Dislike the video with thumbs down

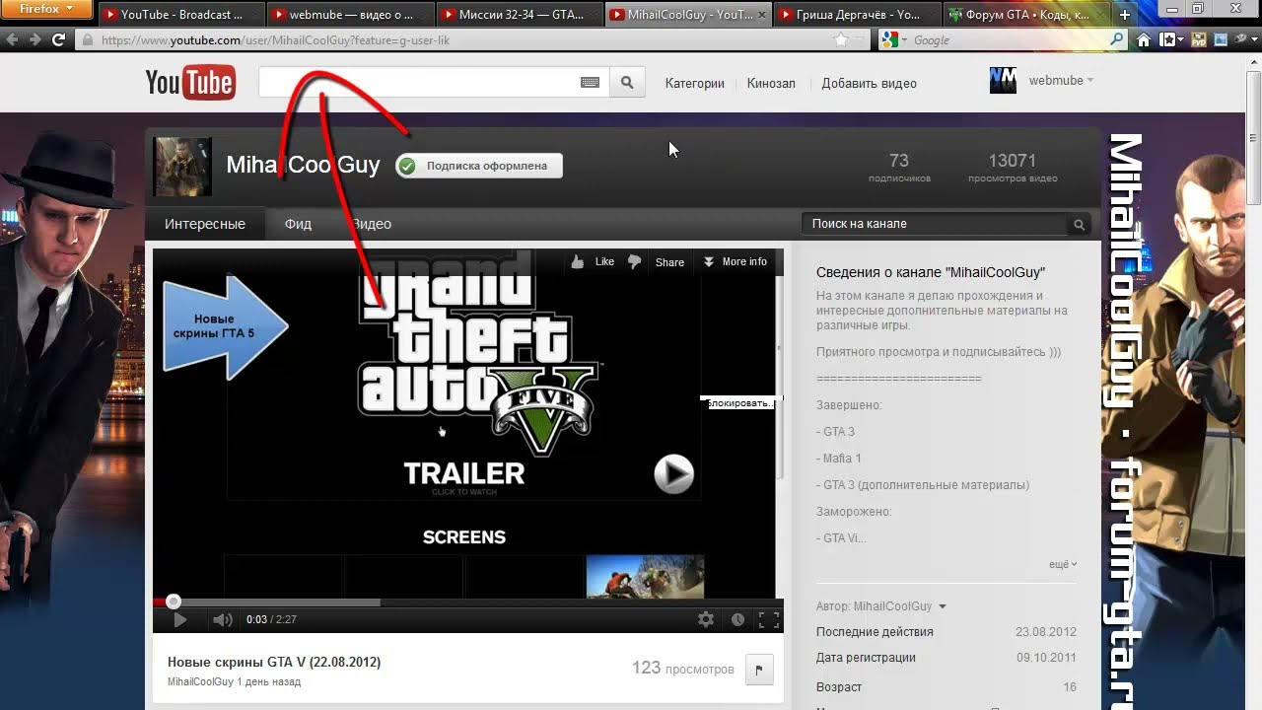coord(635,261)
